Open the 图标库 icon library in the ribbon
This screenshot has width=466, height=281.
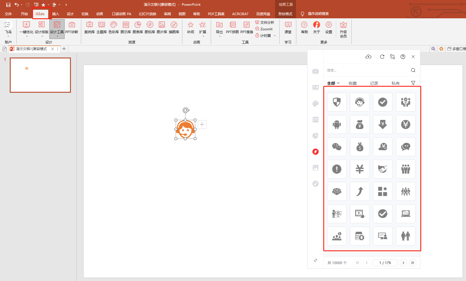[150, 28]
